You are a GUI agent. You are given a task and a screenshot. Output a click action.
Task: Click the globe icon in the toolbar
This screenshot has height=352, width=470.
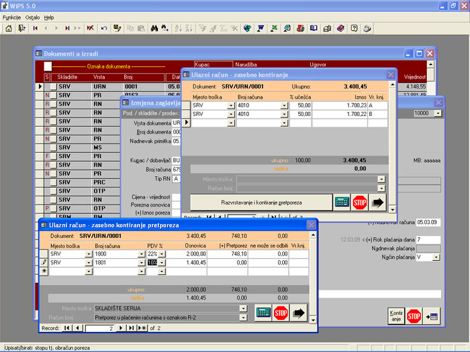247,28
